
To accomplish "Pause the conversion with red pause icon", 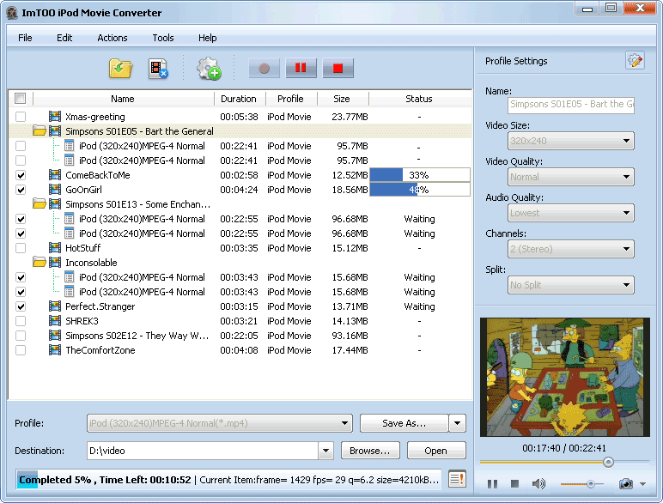I will tap(301, 68).
